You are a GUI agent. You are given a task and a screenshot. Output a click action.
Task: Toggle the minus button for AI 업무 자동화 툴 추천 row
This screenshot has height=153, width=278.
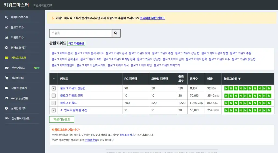pos(53,110)
